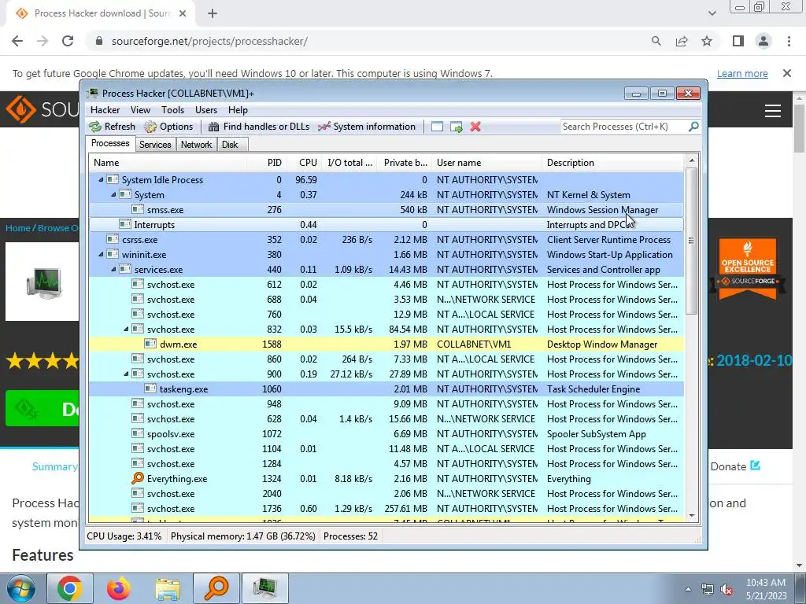Open Chrome three-dot menu
The width and height of the screenshot is (806, 604).
789,41
